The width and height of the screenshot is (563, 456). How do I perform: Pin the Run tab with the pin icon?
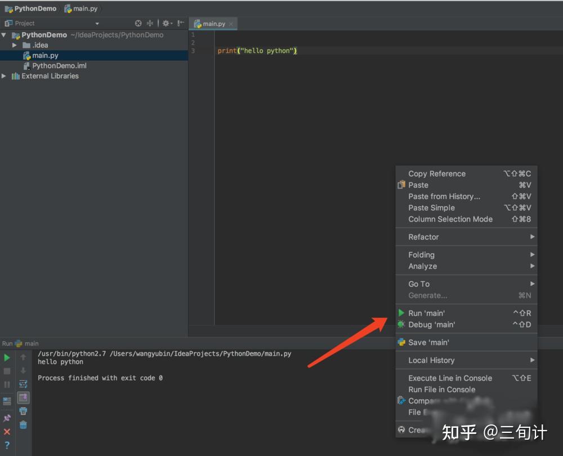click(7, 418)
